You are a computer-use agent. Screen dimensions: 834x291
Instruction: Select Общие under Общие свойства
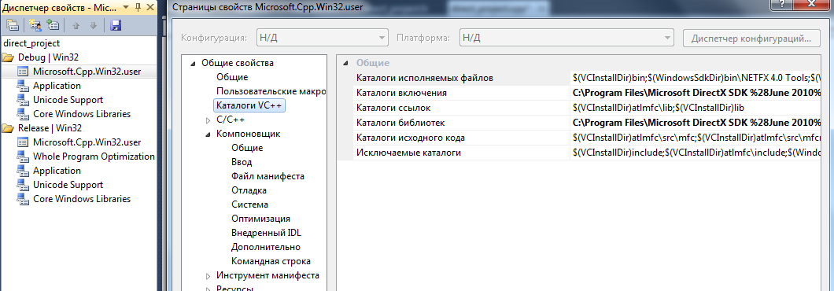tap(232, 77)
